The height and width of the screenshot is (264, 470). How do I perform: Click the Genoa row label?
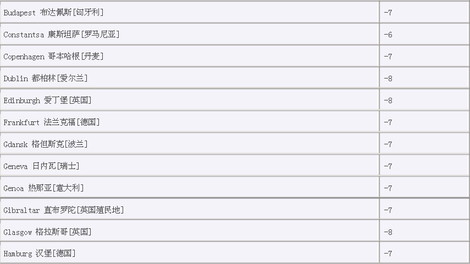(x=43, y=188)
